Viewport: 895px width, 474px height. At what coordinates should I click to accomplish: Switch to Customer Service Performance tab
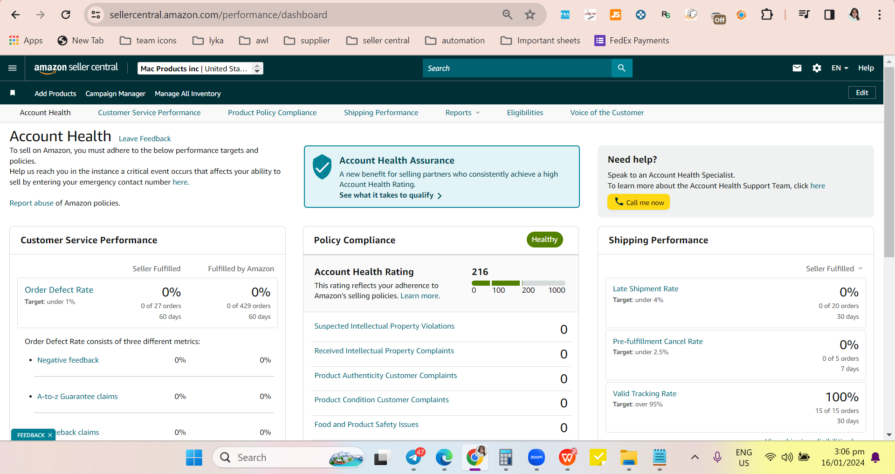click(149, 113)
